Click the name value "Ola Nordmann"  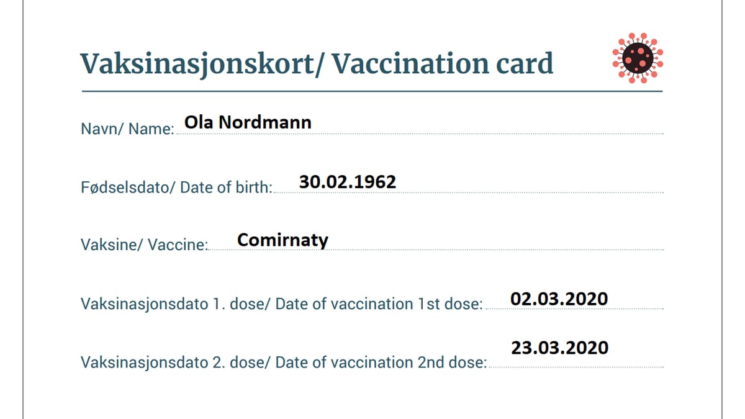tap(248, 122)
